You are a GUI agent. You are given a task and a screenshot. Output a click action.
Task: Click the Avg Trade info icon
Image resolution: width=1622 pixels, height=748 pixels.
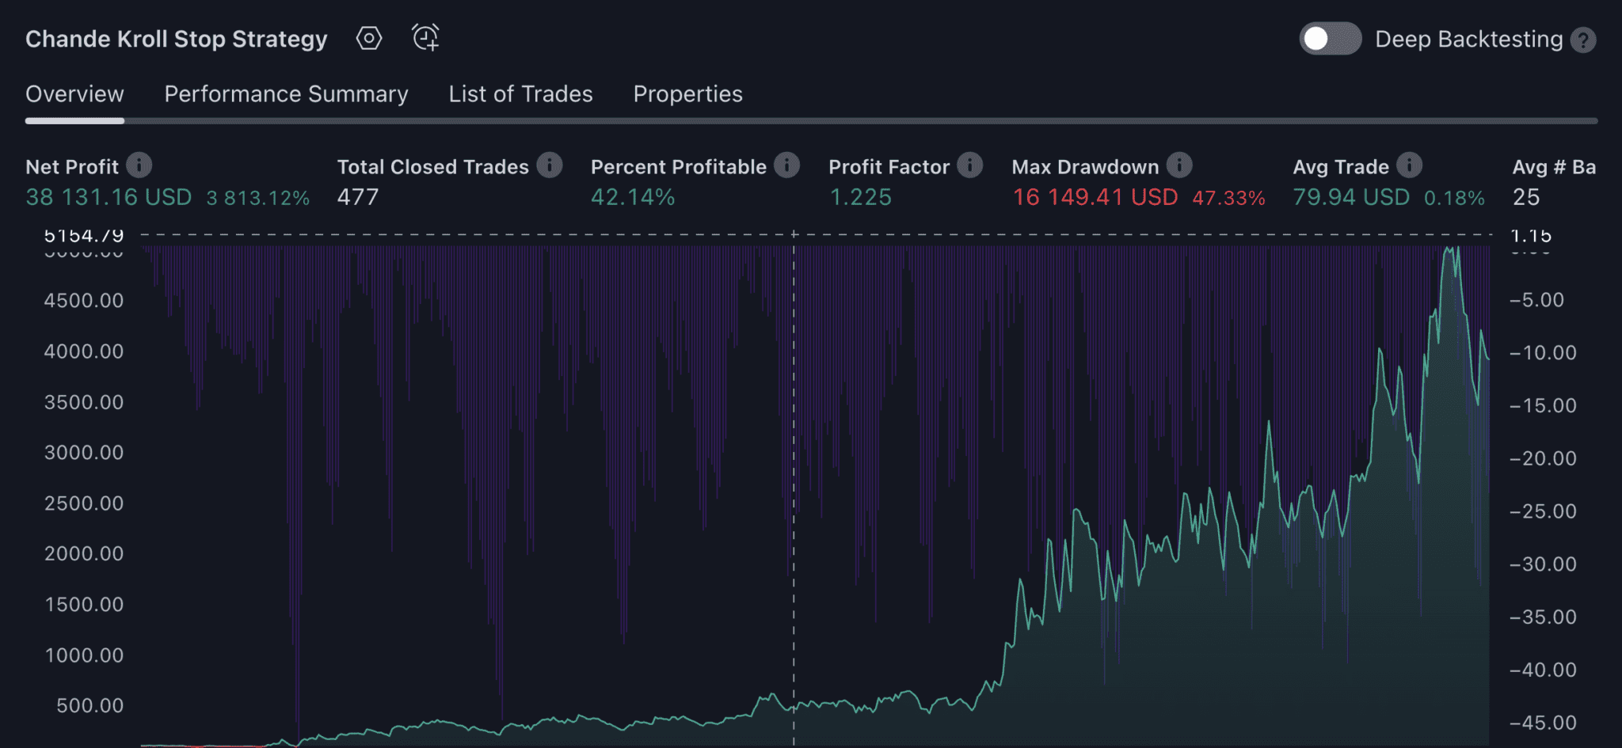pyautogui.click(x=1409, y=165)
